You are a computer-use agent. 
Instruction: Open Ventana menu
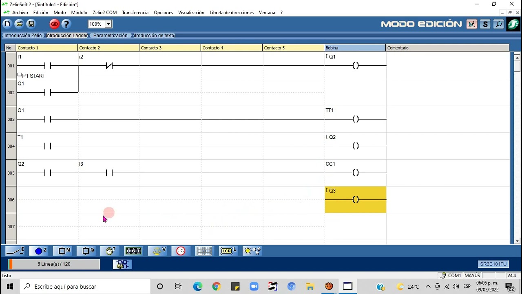point(267,13)
